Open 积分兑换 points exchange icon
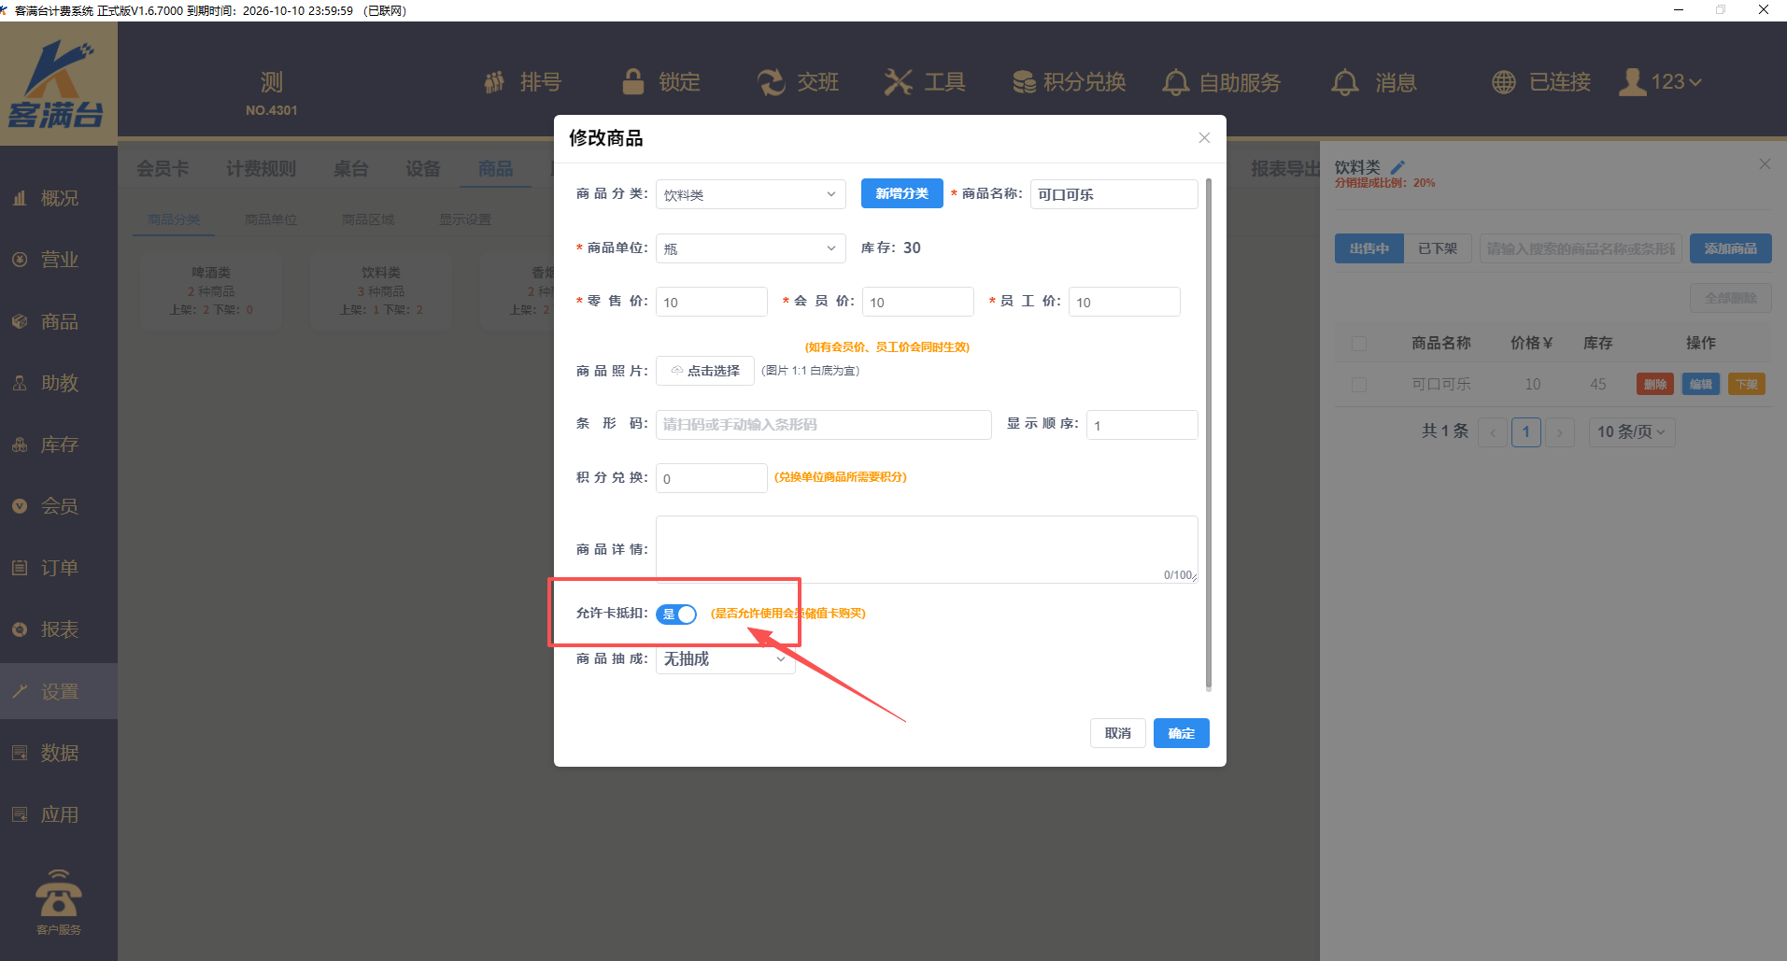 1024,82
